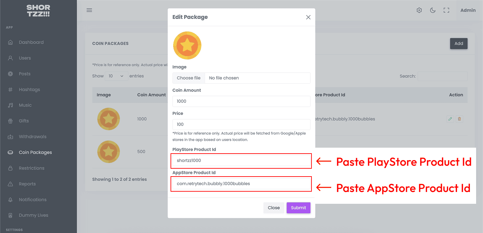Collapse the sidebar with the hamburger icon
Image resolution: width=483 pixels, height=233 pixels.
pos(89,10)
